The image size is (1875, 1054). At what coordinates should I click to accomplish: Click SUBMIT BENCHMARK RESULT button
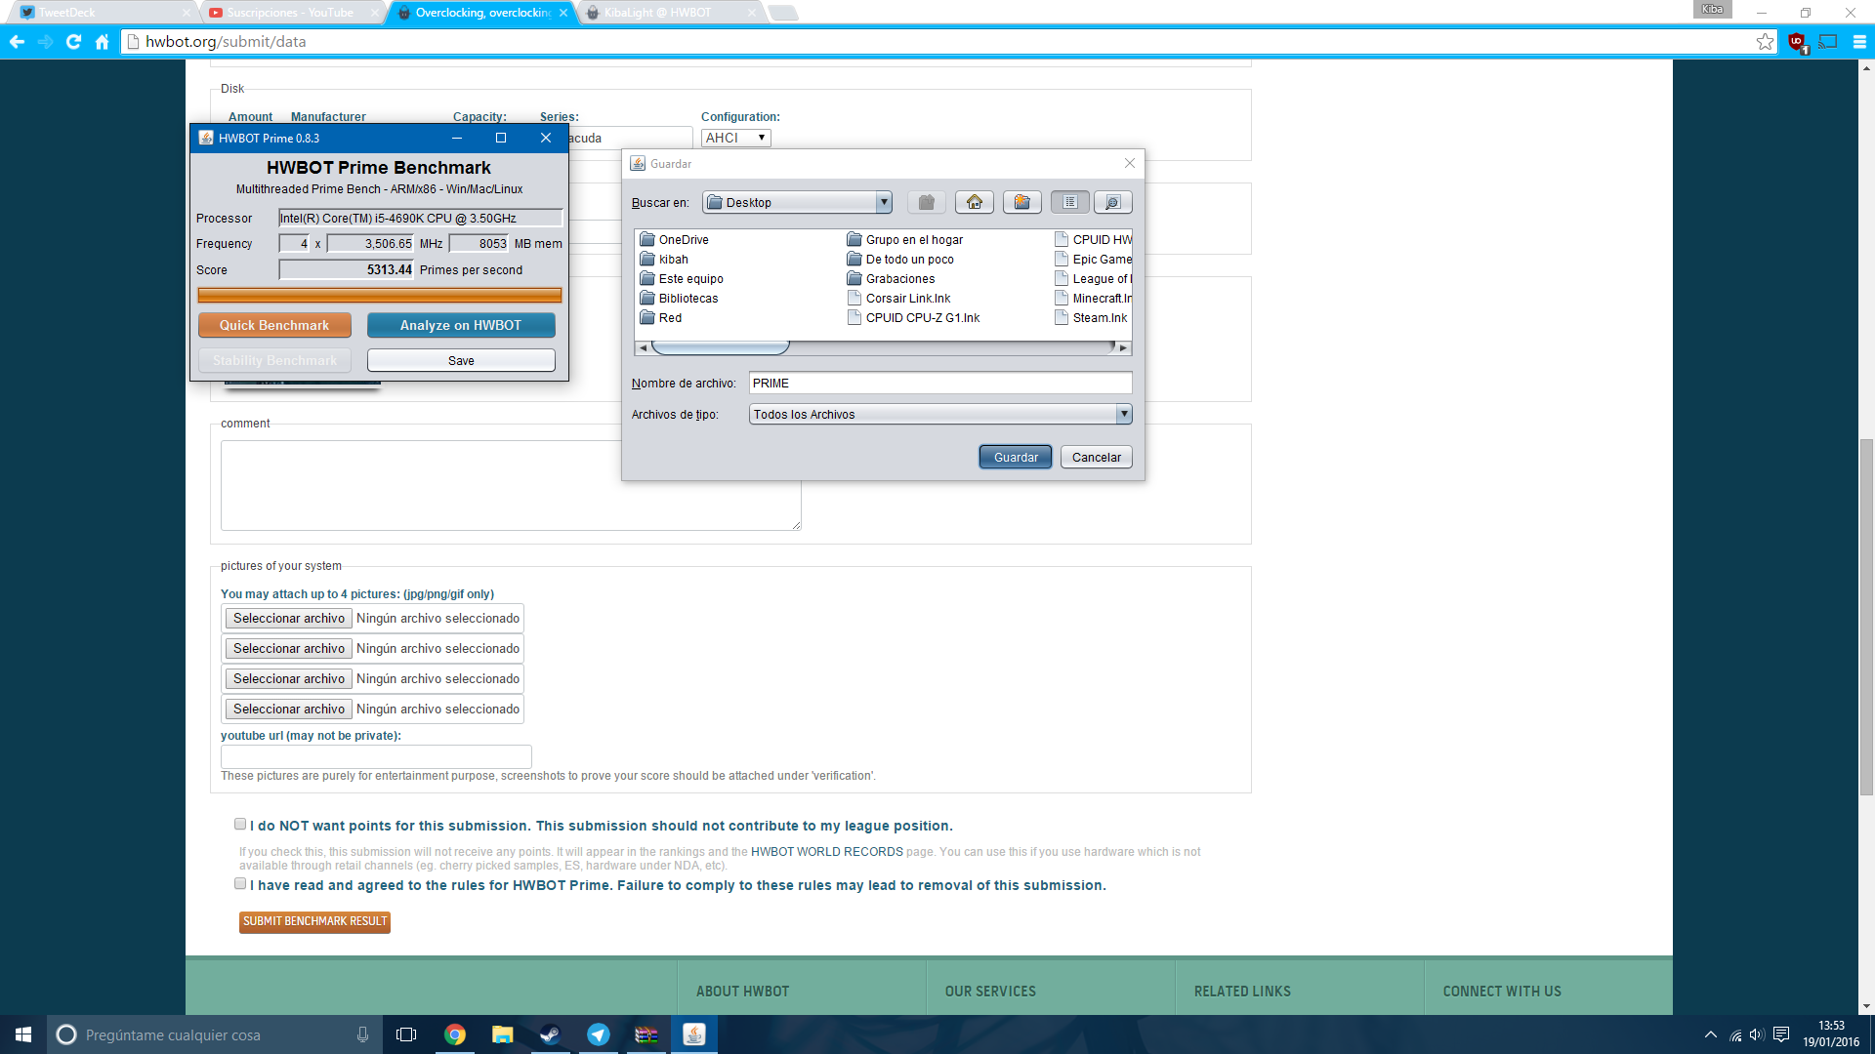(x=314, y=922)
